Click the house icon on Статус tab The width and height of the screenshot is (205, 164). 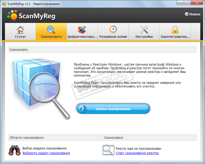click(20, 30)
